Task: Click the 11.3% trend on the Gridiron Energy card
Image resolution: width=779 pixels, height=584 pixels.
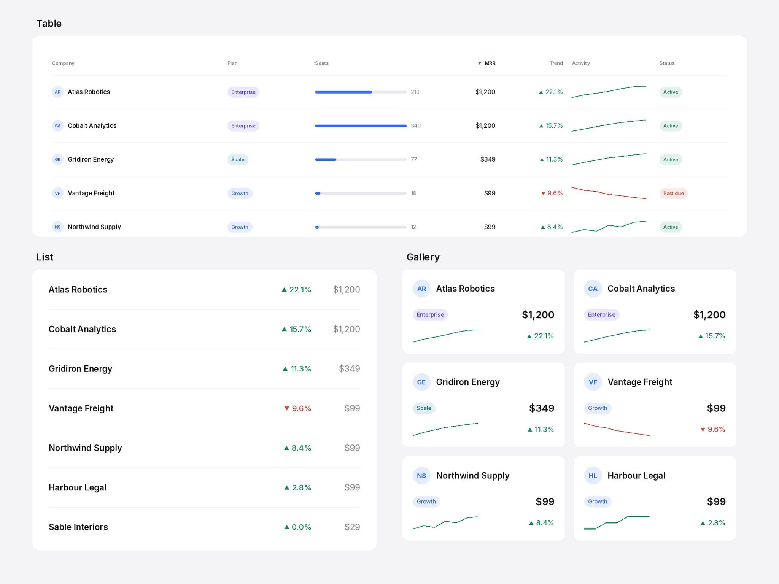Action: coord(541,429)
